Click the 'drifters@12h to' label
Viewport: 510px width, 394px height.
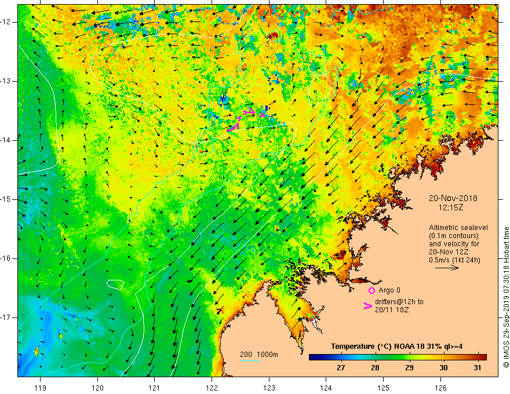[x=399, y=302]
